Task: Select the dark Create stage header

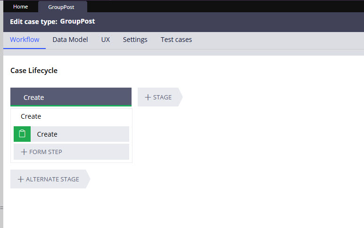Action: tap(71, 98)
